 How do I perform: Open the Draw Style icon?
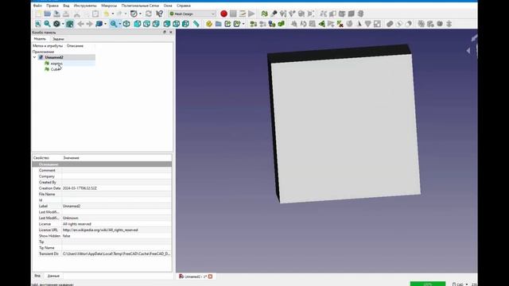56,24
